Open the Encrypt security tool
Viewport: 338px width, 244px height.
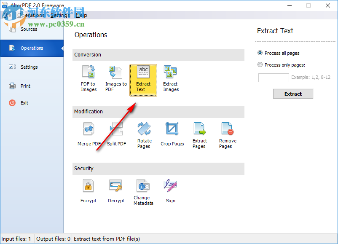[89, 191]
